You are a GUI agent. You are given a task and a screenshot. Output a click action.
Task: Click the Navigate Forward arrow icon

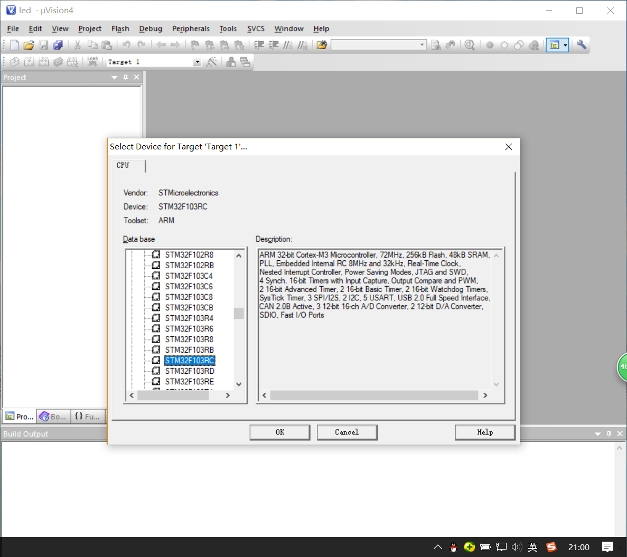[x=175, y=45]
